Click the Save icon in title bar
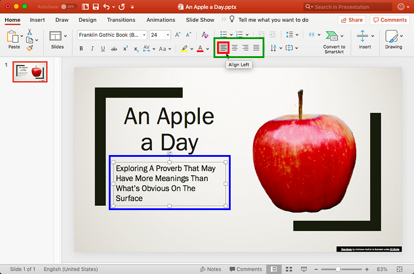Viewport: 414px width, 274px height. coord(95,7)
